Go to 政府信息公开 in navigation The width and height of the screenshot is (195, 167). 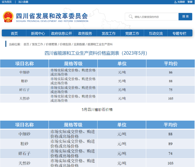coord(61,33)
